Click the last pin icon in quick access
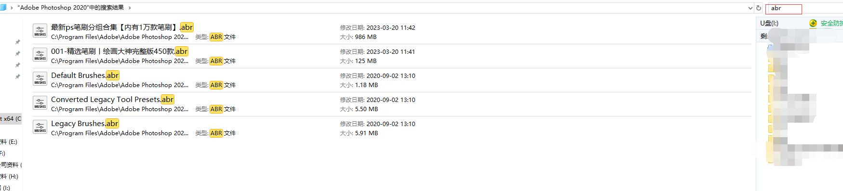843x191 pixels. pos(18,77)
